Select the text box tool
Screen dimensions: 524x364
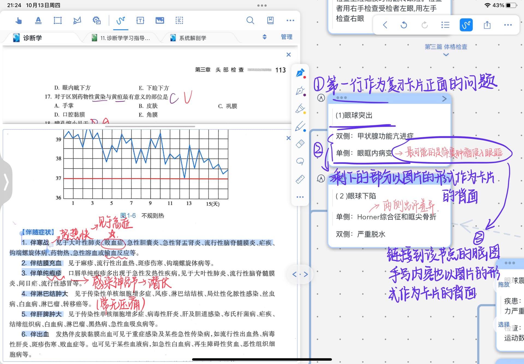tap(140, 20)
